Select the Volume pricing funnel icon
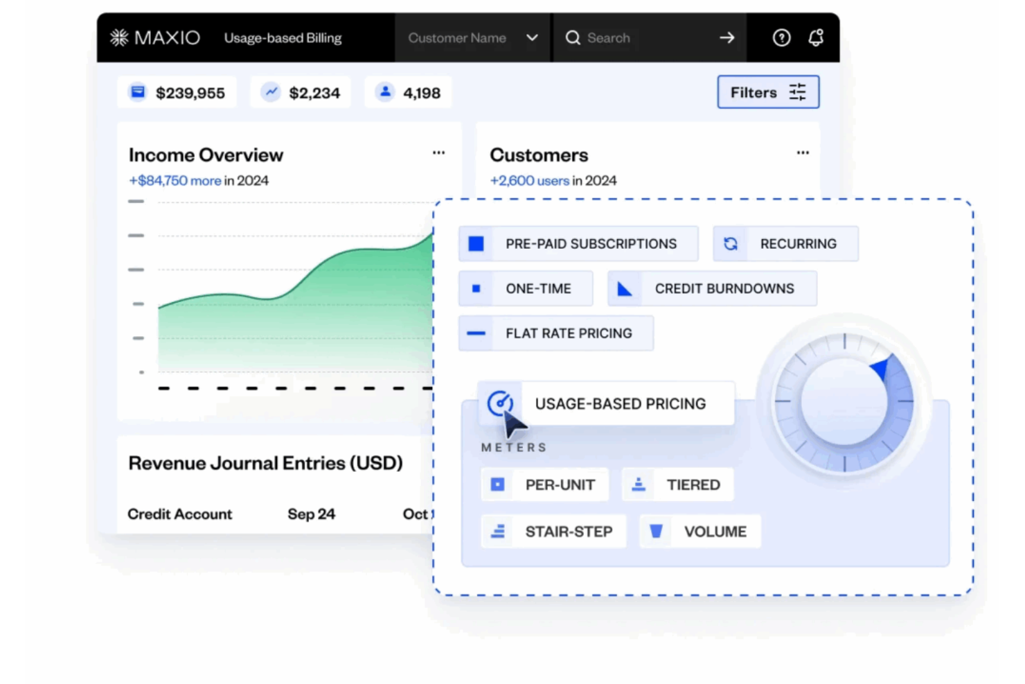The width and height of the screenshot is (1025, 684). 657,531
